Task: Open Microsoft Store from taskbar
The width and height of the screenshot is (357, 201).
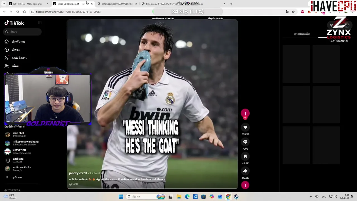Action: click(x=204, y=197)
